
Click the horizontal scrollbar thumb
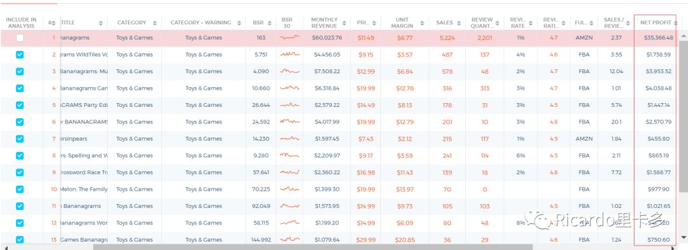tap(313, 247)
